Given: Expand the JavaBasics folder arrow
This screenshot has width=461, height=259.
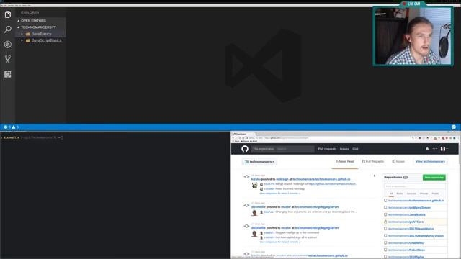Looking at the screenshot, I should click(x=22, y=34).
